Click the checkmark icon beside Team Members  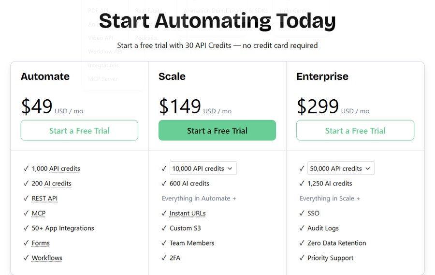(x=164, y=243)
